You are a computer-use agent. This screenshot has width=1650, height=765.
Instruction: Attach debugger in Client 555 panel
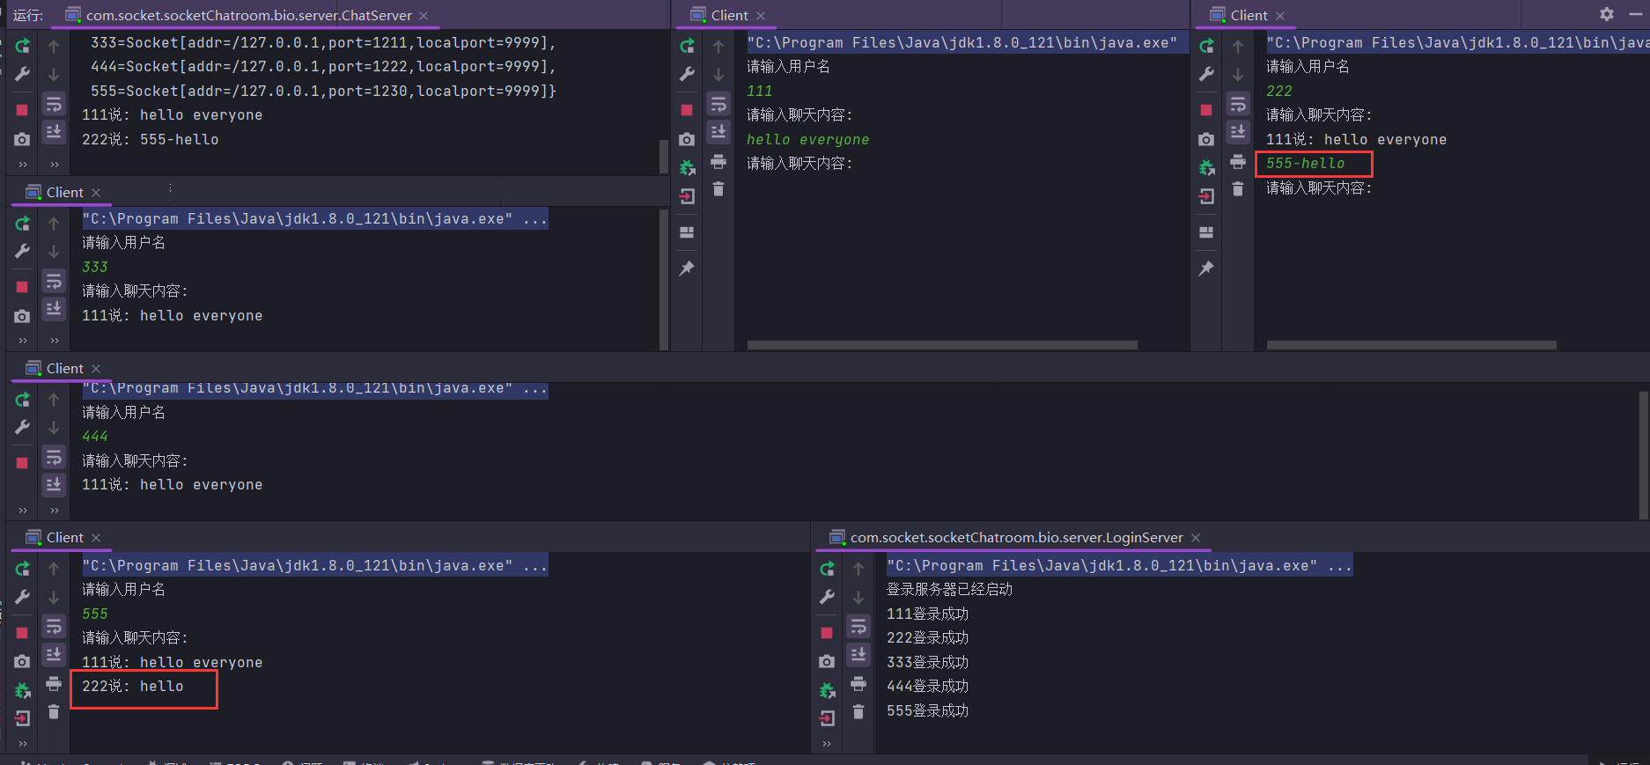[x=22, y=690]
